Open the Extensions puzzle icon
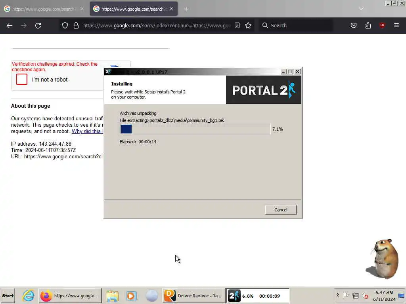 click(x=368, y=25)
